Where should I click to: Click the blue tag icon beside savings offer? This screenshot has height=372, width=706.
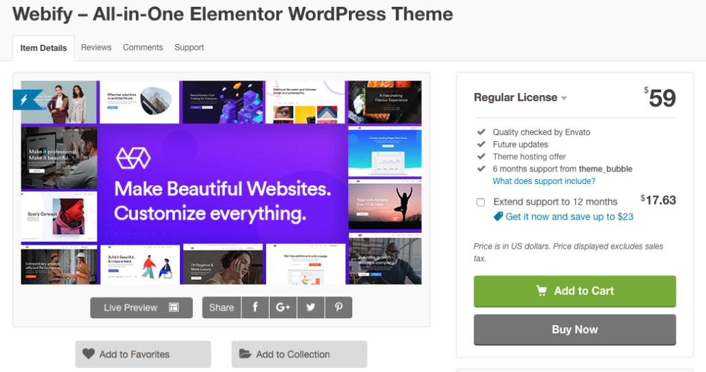498,216
